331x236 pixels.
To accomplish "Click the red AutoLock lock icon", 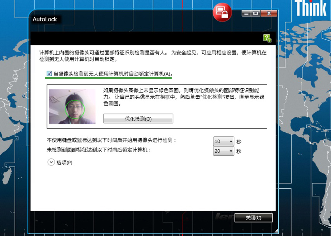I will [222, 12].
